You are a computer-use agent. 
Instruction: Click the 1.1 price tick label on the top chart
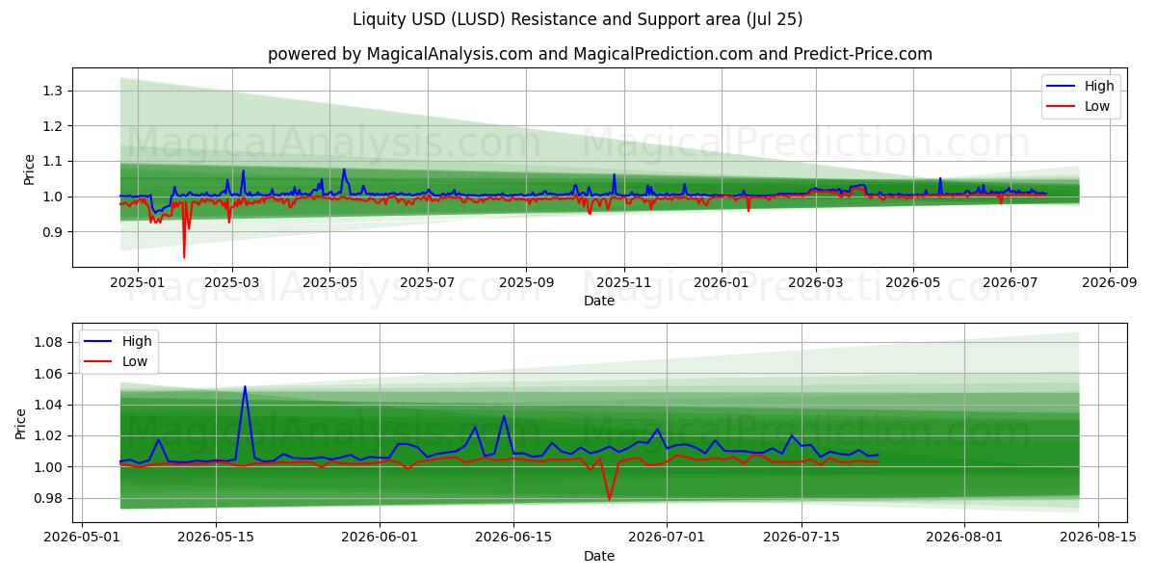tap(53, 161)
